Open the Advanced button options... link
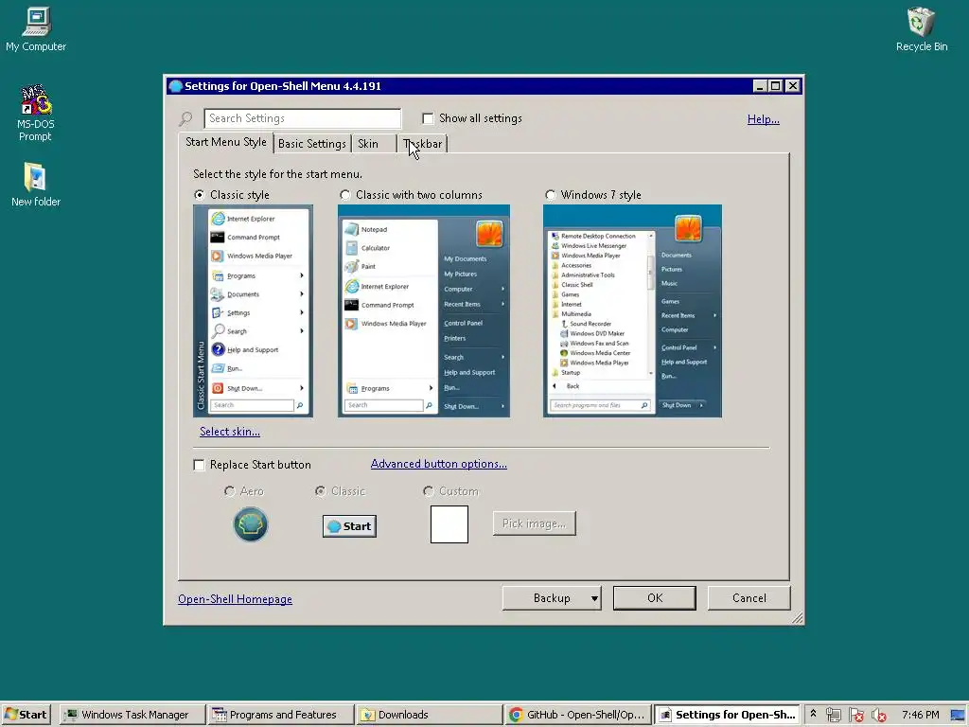 tap(439, 464)
